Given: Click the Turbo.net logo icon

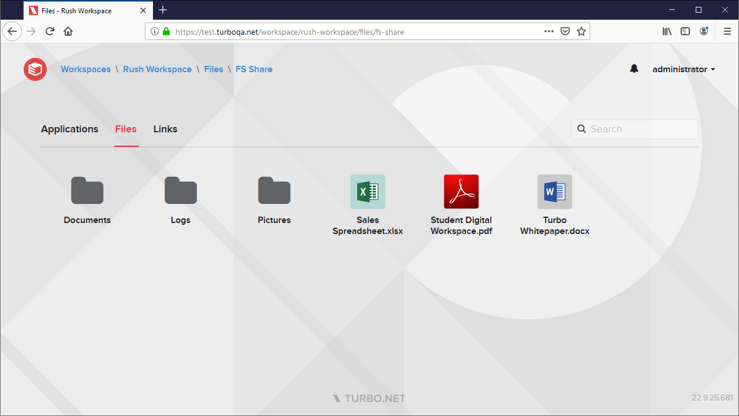Looking at the screenshot, I should tap(35, 69).
